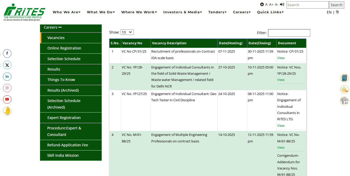
Task: Click the annual report icon on the right edge
Action: 344,78
